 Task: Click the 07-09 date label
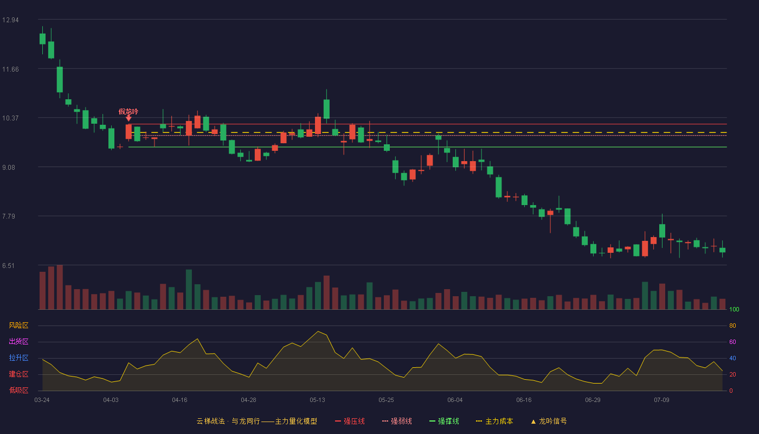coord(661,400)
